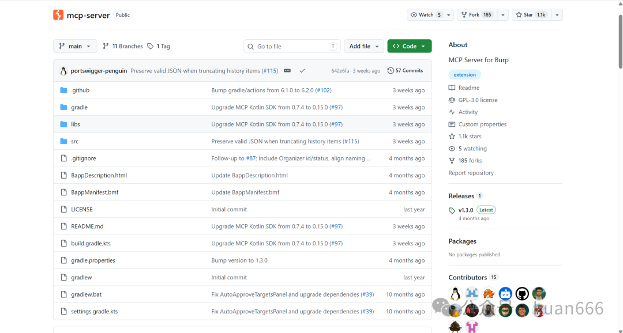Image resolution: width=623 pixels, height=333 pixels.
Task: Expand the Star lists dropdown arrow
Action: click(557, 15)
